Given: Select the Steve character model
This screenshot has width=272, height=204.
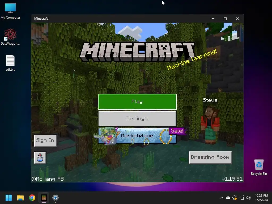Looking at the screenshot, I should point(210,125).
